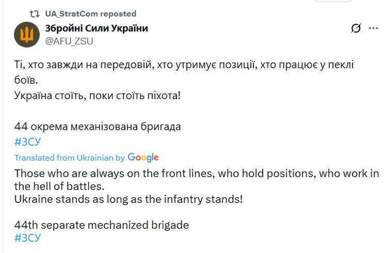Open Збройні Сили України profile name
This screenshot has height=253, width=385.
(x=97, y=28)
